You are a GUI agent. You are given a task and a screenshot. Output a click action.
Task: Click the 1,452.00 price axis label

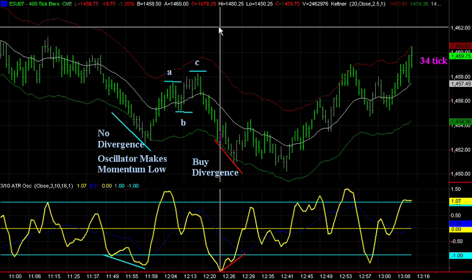coord(461,149)
